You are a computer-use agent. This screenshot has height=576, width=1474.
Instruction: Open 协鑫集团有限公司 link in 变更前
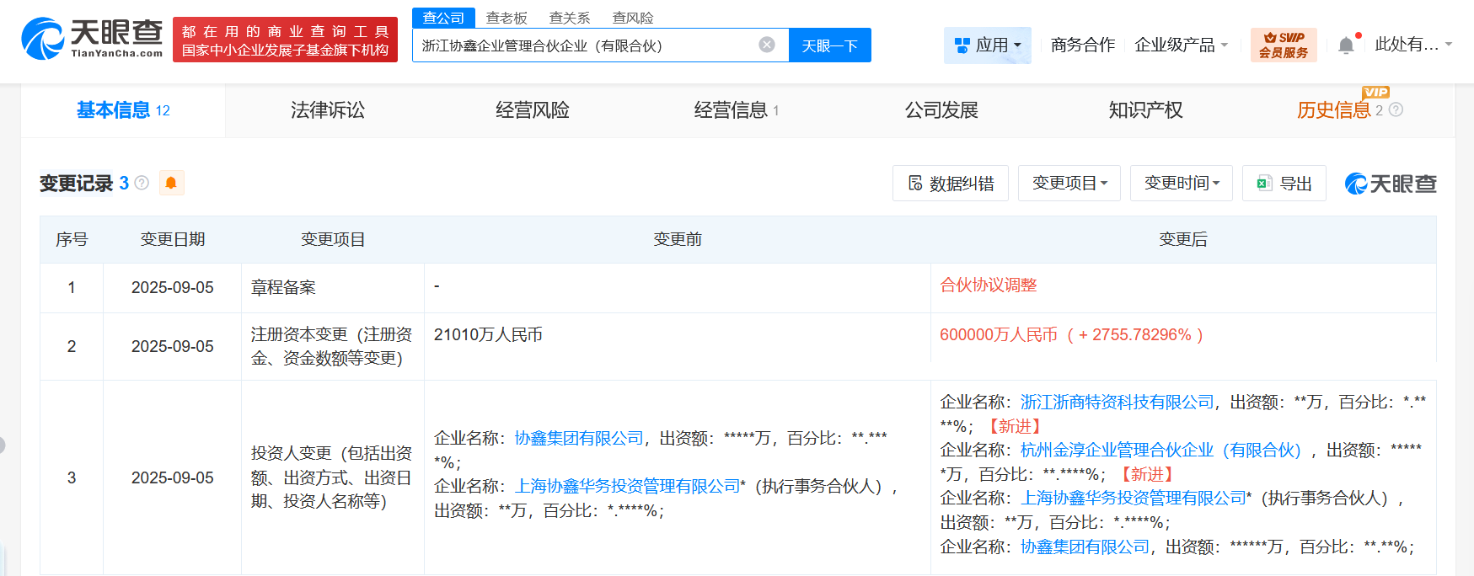(579, 438)
